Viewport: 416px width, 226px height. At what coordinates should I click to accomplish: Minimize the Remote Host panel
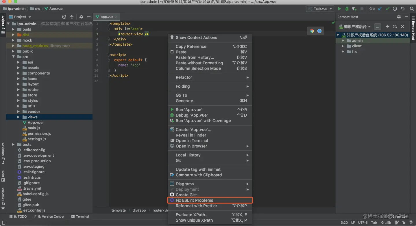407,17
